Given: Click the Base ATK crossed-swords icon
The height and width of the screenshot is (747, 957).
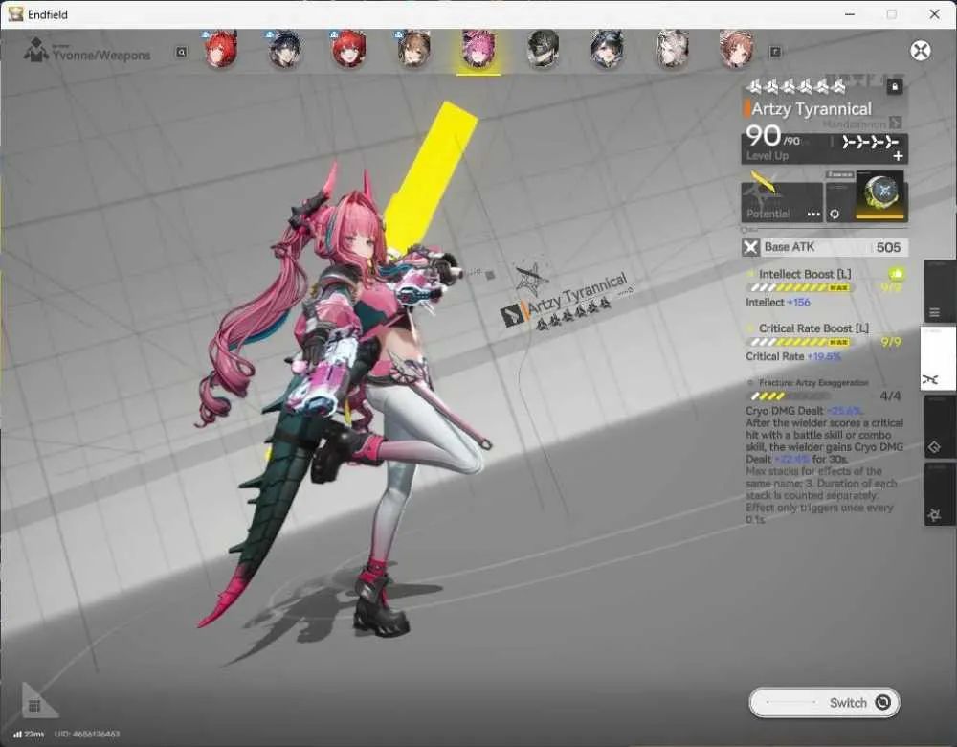Looking at the screenshot, I should click(x=750, y=247).
